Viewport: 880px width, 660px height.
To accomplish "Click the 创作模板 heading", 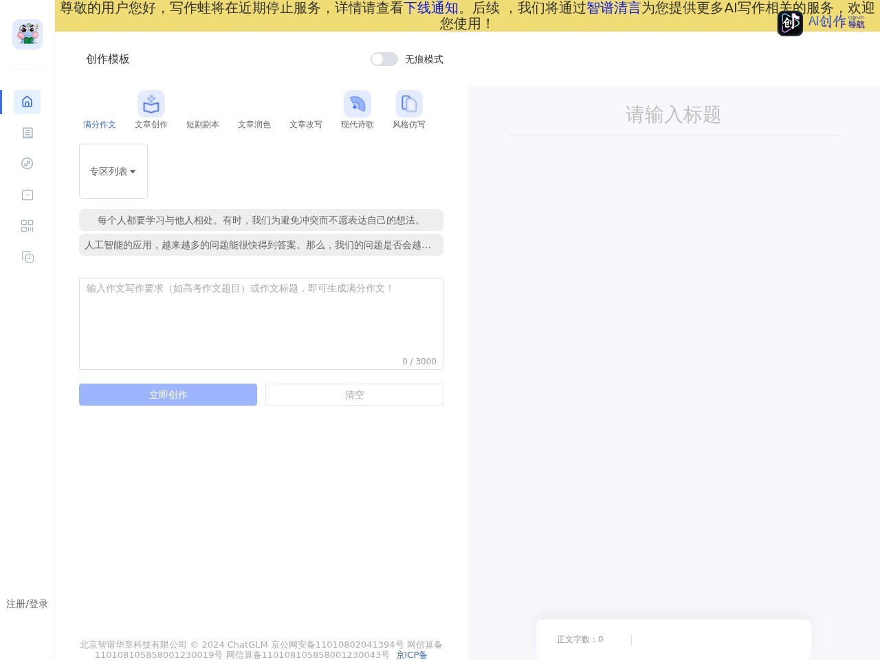I will click(x=108, y=59).
